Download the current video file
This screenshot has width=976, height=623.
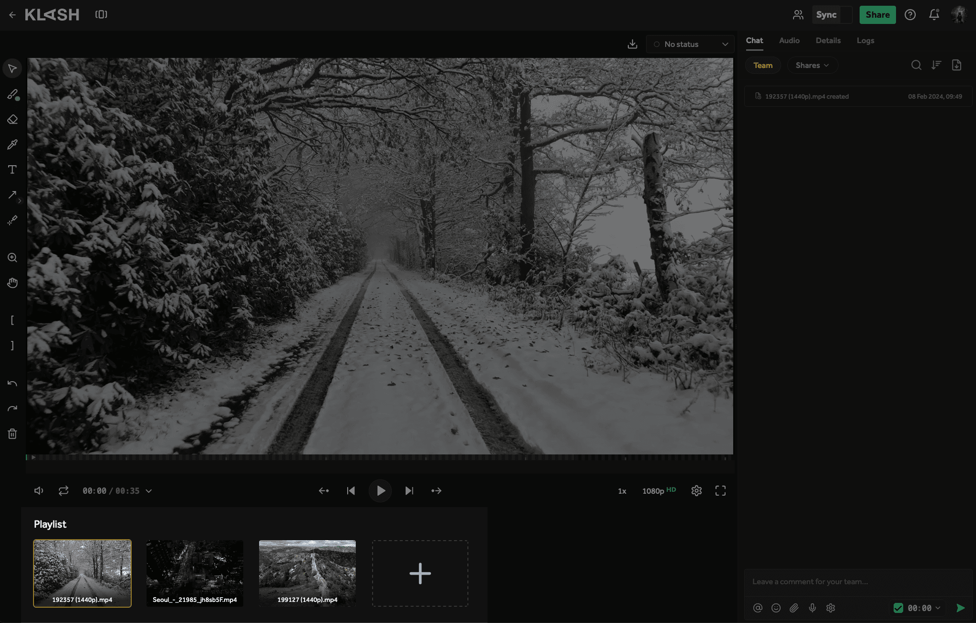pos(632,44)
